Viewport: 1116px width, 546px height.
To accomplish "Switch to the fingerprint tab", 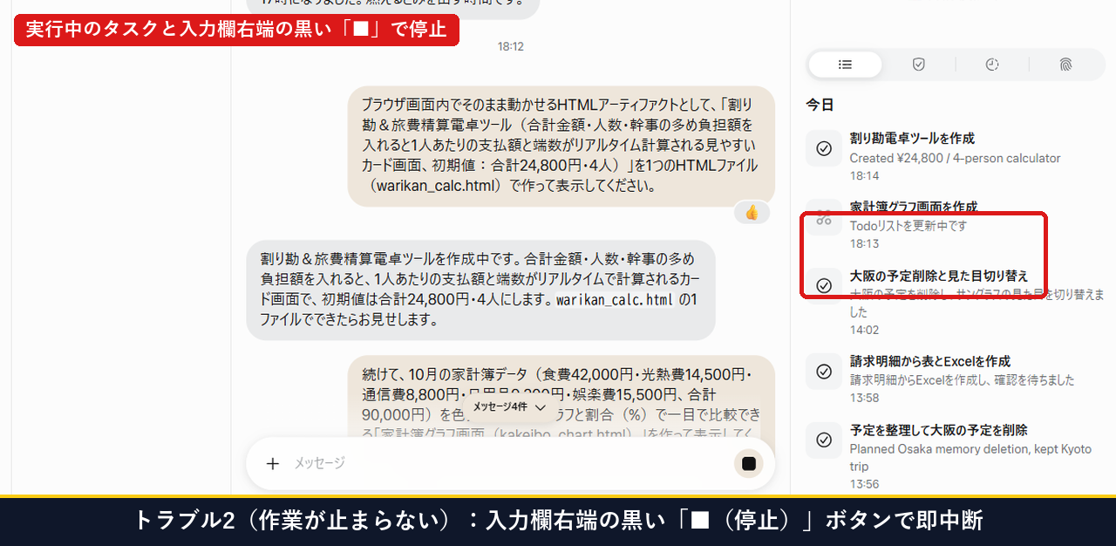I will click(x=1065, y=65).
